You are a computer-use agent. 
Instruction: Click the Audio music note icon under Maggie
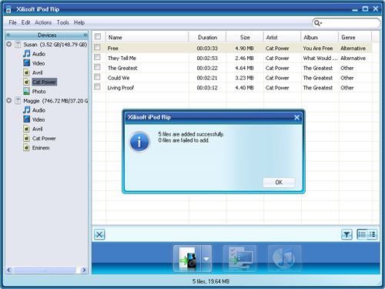coord(26,110)
